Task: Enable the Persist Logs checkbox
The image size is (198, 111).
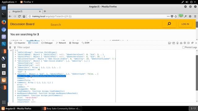Action: click(x=183, y=47)
